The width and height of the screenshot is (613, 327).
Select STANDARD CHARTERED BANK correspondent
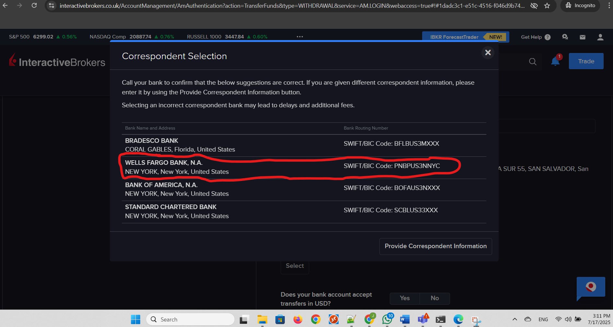(x=304, y=212)
